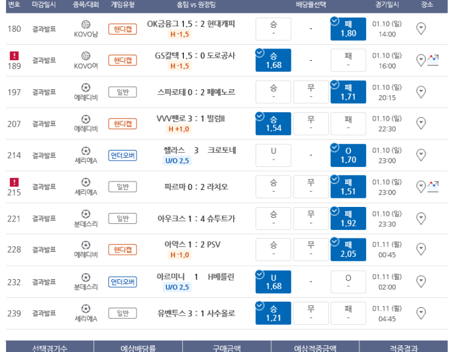Screen dimensions: 451x352
Task: Deselect 패 1.92 pick for 아우크스 match
Action: [348, 218]
